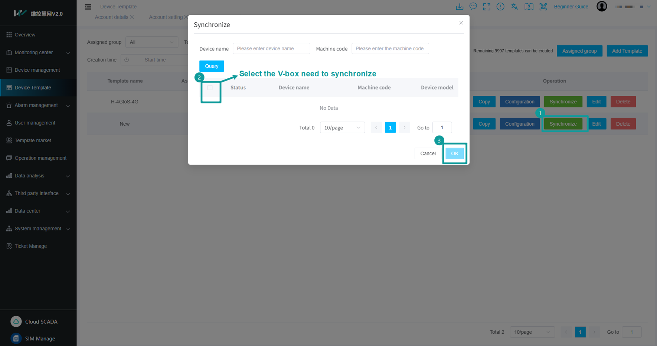Open the QR code scan icon
Image resolution: width=657 pixels, height=346 pixels.
coord(543,7)
